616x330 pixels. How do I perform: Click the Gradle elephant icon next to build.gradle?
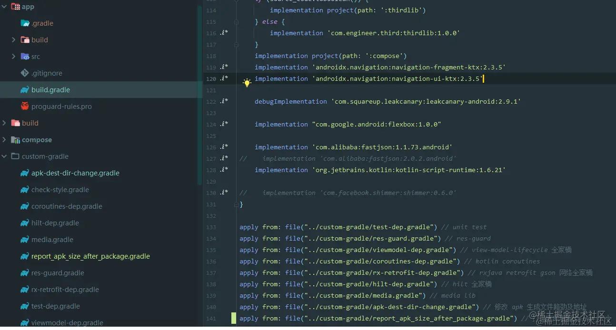[24, 89]
